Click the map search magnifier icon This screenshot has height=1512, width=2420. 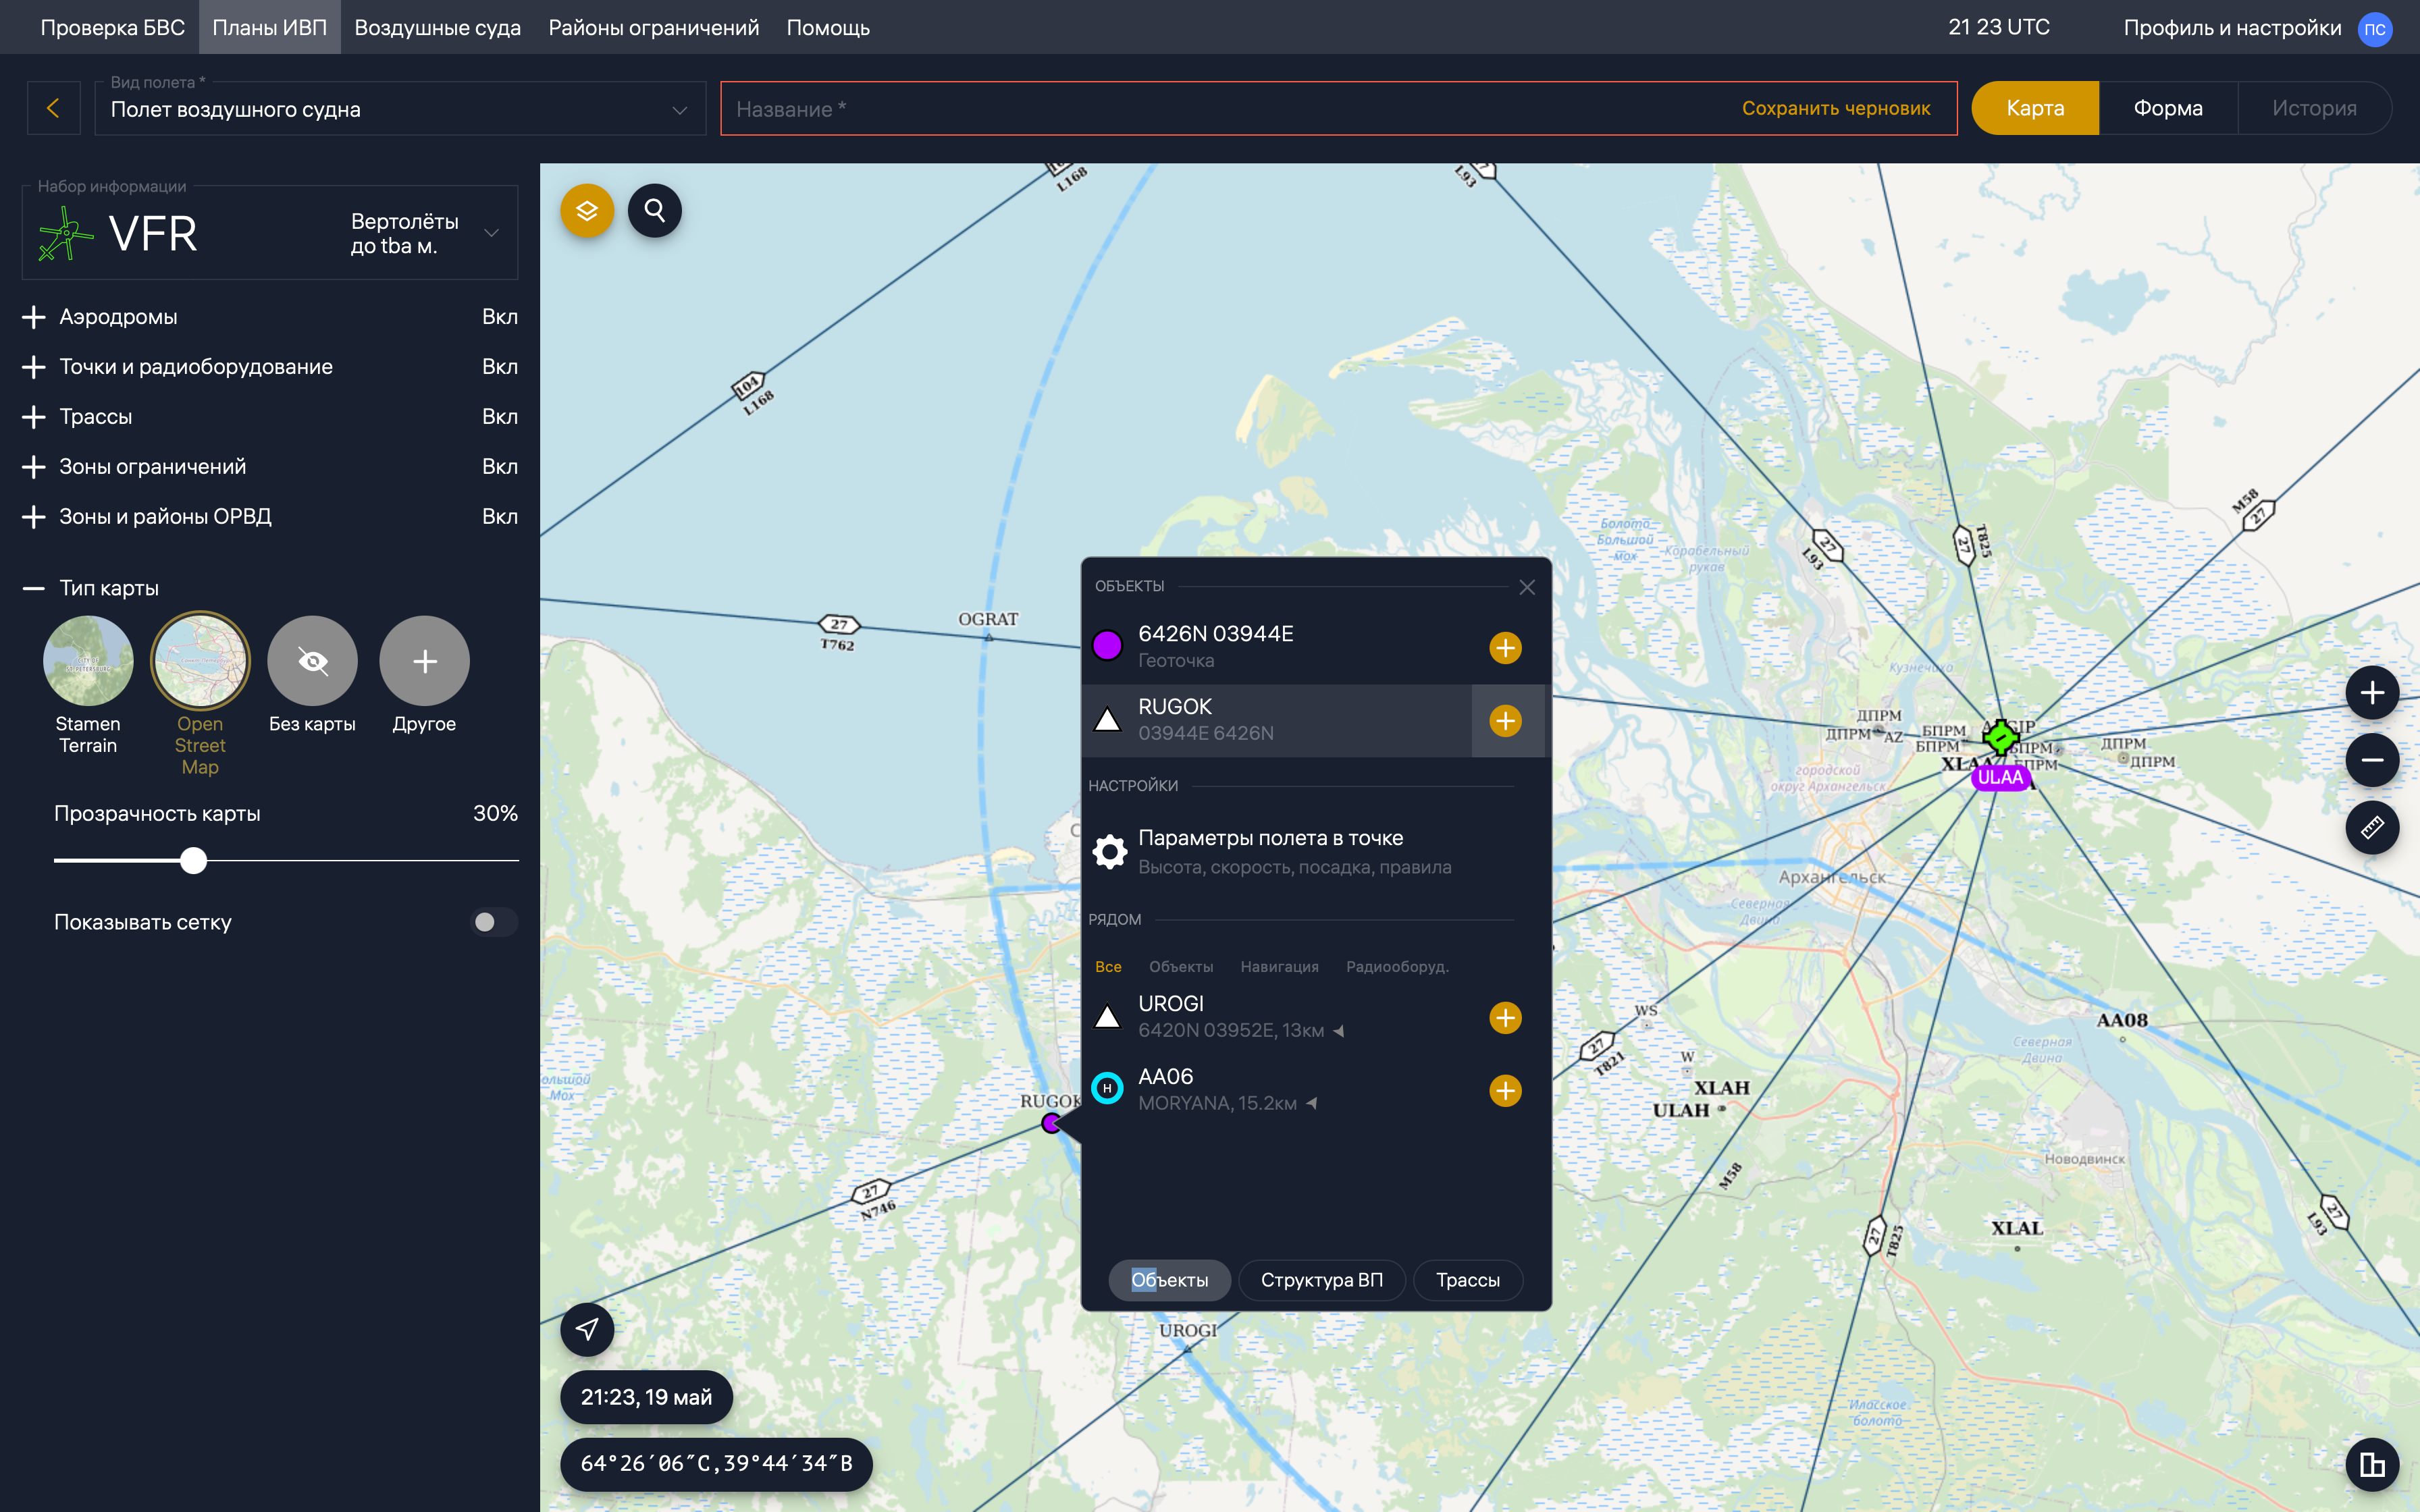pyautogui.click(x=655, y=211)
